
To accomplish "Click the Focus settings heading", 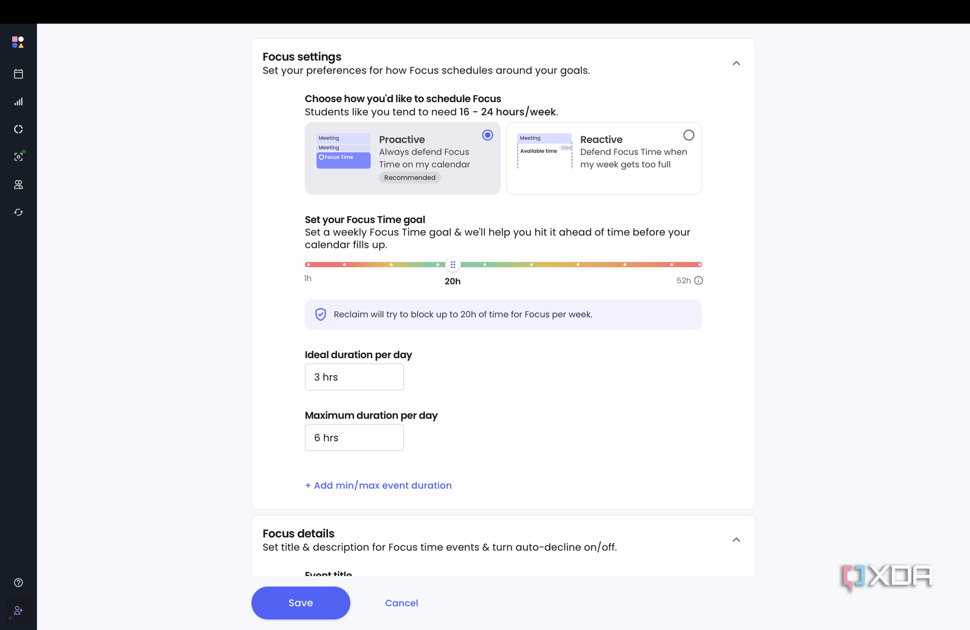I will (302, 57).
